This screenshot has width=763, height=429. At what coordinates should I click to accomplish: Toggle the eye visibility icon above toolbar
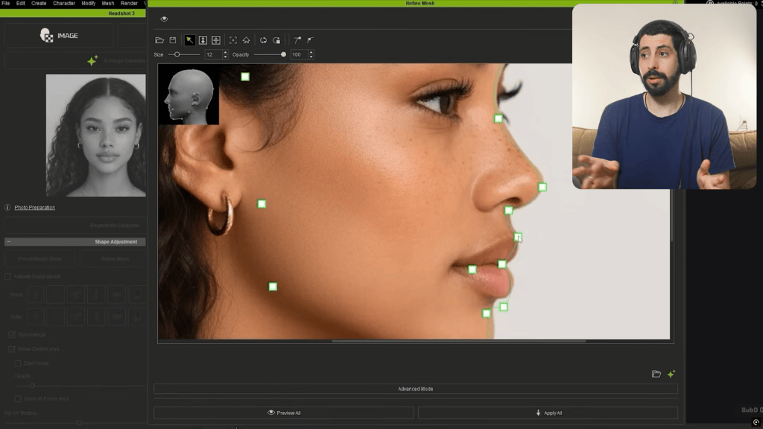pyautogui.click(x=164, y=19)
